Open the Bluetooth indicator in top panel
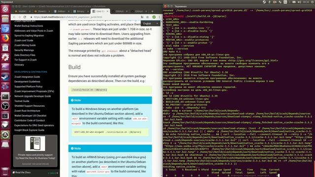Image resolution: width=315 pixels, height=177 pixels. 269,2
